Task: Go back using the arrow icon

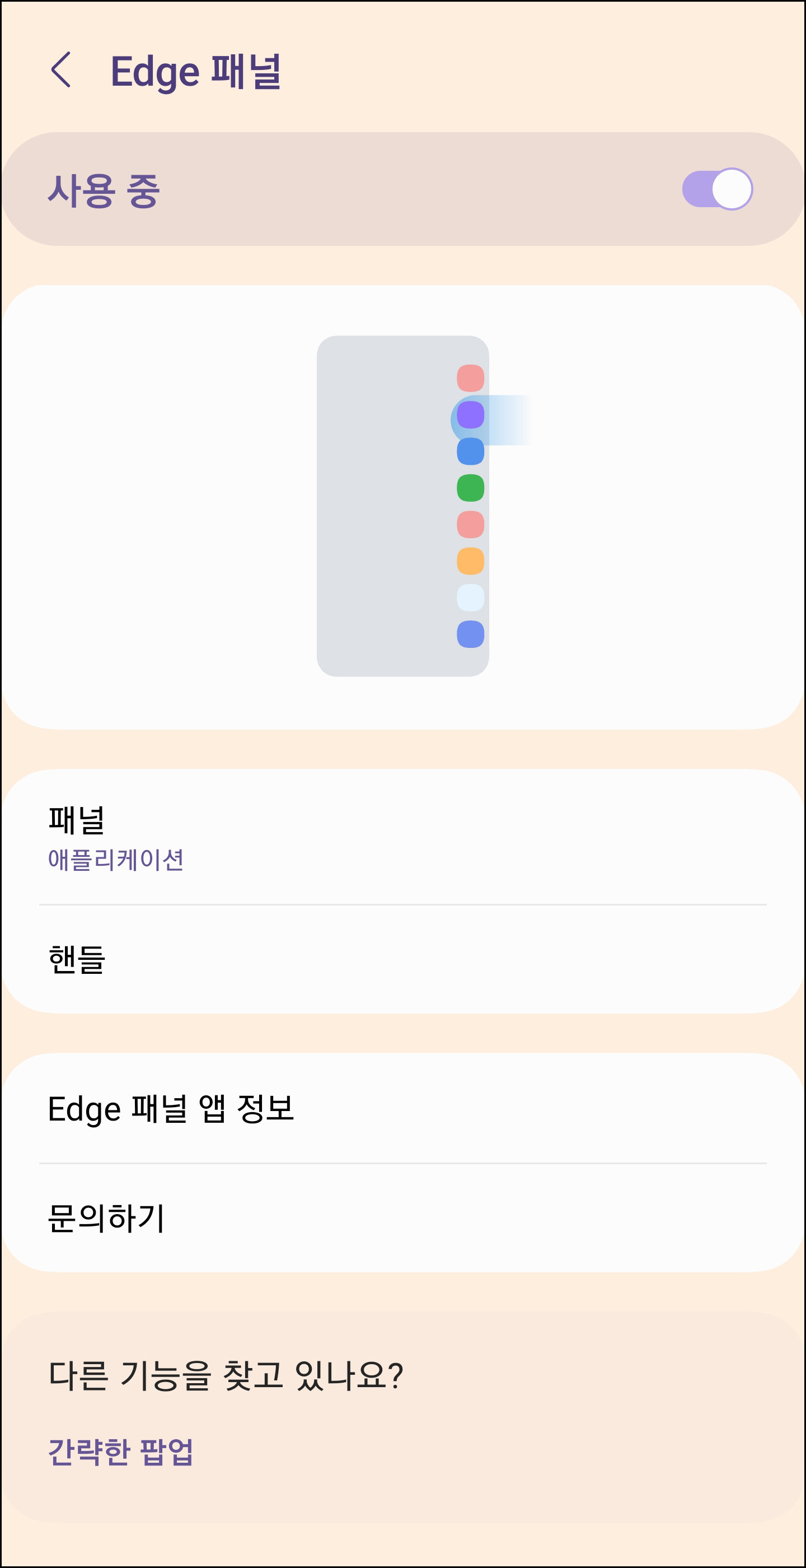Action: pyautogui.click(x=61, y=69)
